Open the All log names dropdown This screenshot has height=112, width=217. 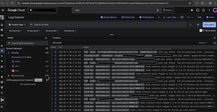[x=33, y=31]
